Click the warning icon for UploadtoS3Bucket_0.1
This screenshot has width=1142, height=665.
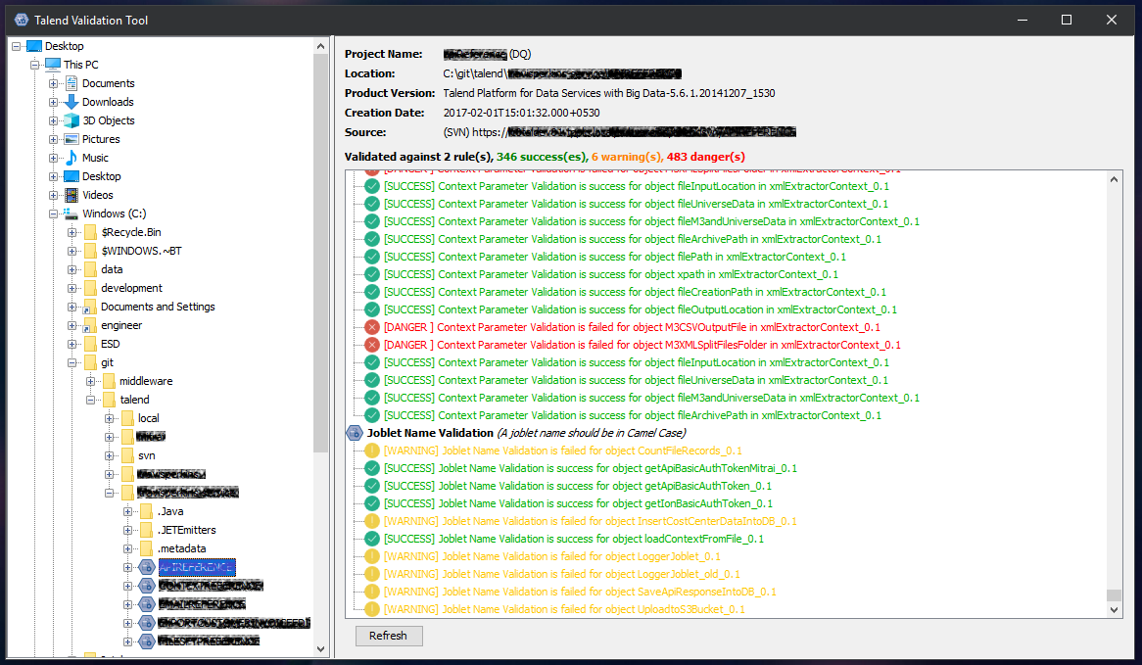371,608
